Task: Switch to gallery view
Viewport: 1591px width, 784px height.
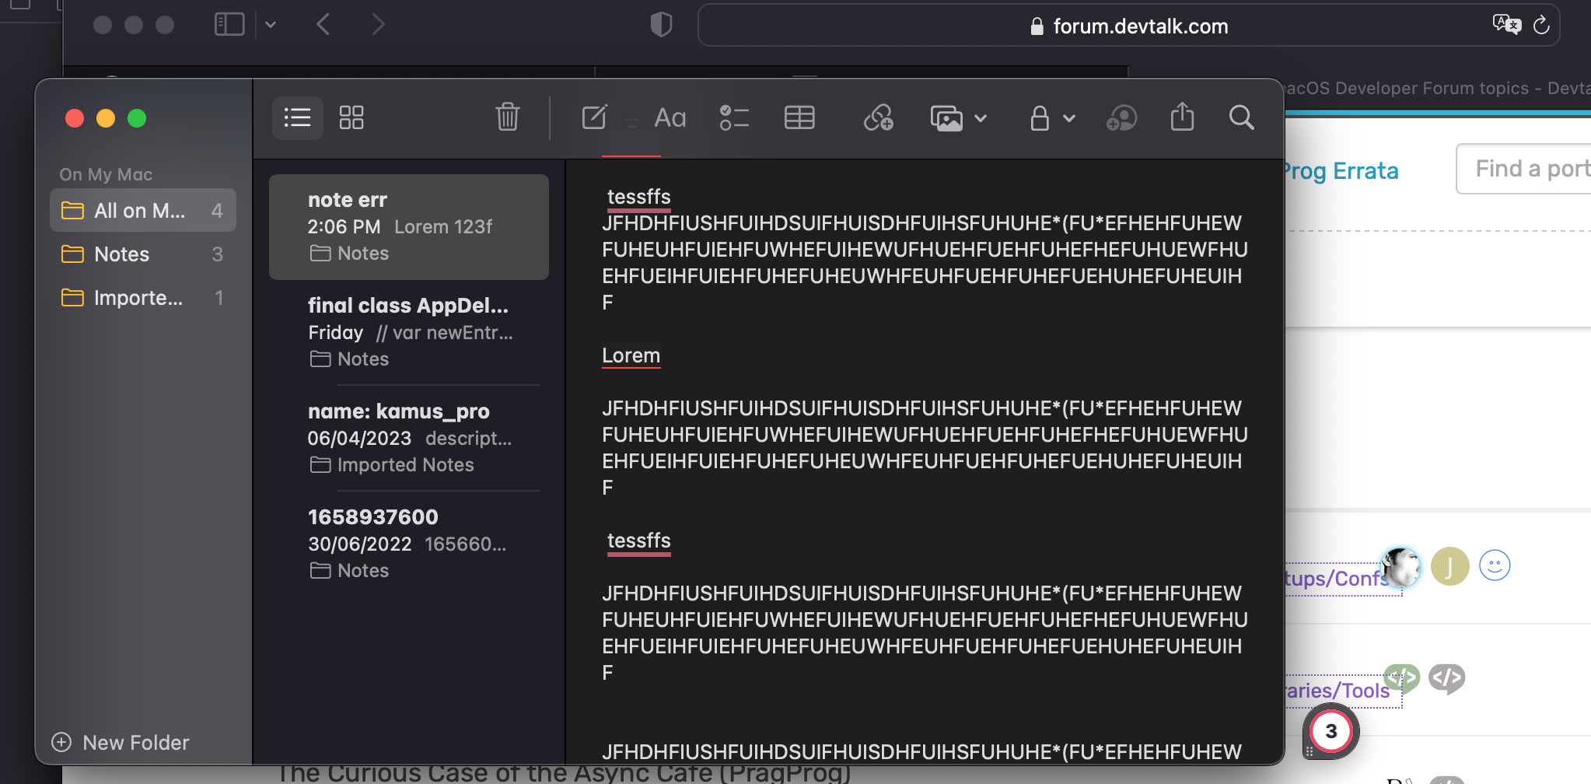Action: pyautogui.click(x=351, y=117)
